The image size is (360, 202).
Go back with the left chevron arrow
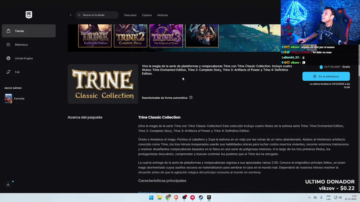[71, 15]
